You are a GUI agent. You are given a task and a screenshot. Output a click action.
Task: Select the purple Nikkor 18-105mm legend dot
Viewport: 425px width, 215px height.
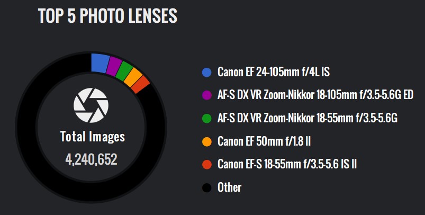(x=207, y=95)
